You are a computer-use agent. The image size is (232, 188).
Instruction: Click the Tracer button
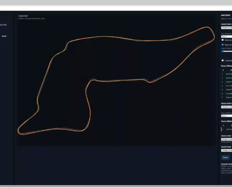(x=225, y=157)
